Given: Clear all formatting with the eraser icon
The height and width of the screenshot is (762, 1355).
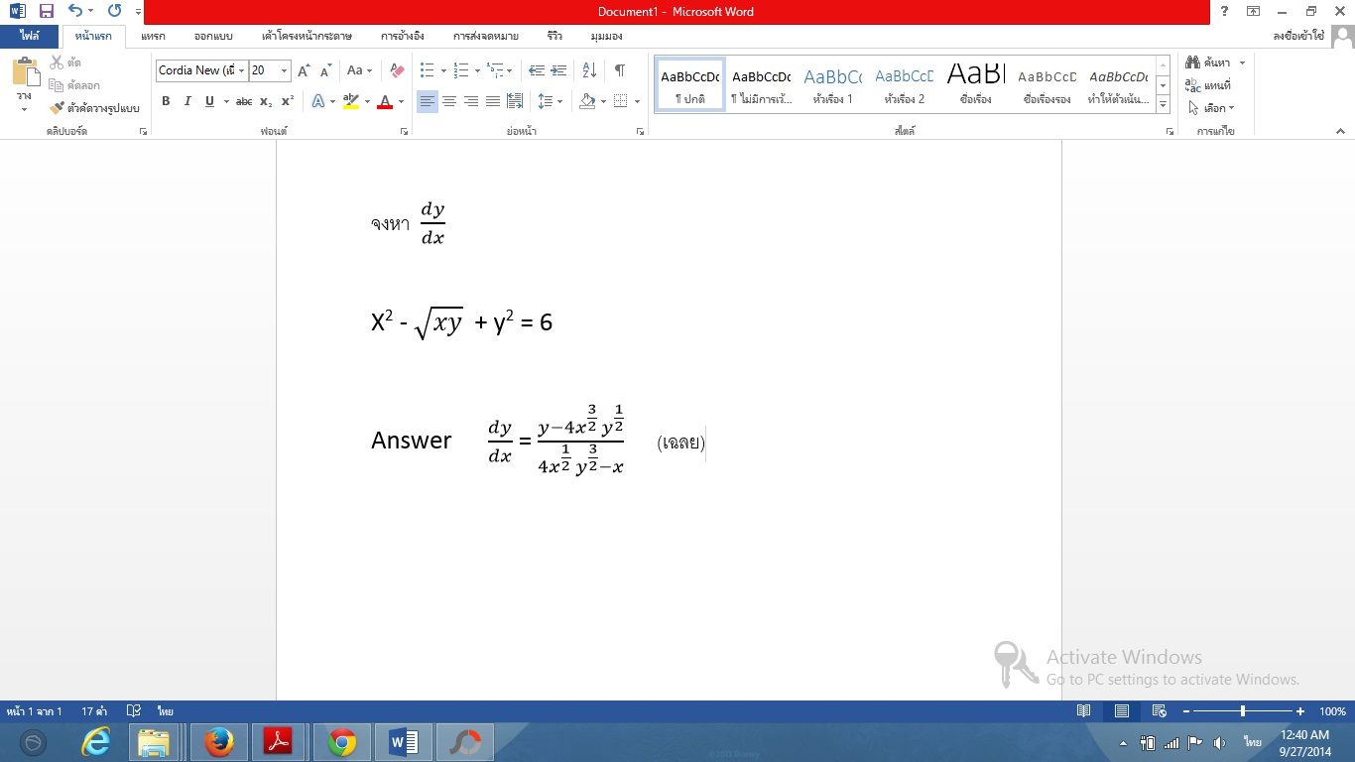Looking at the screenshot, I should coord(397,70).
